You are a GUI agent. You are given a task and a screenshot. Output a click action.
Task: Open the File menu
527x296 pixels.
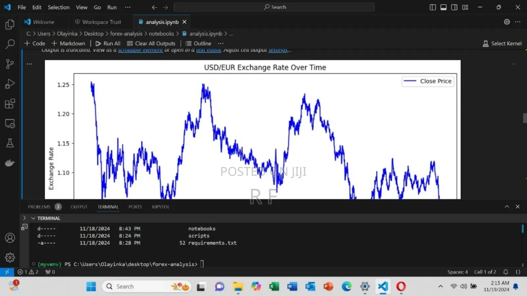point(22,7)
